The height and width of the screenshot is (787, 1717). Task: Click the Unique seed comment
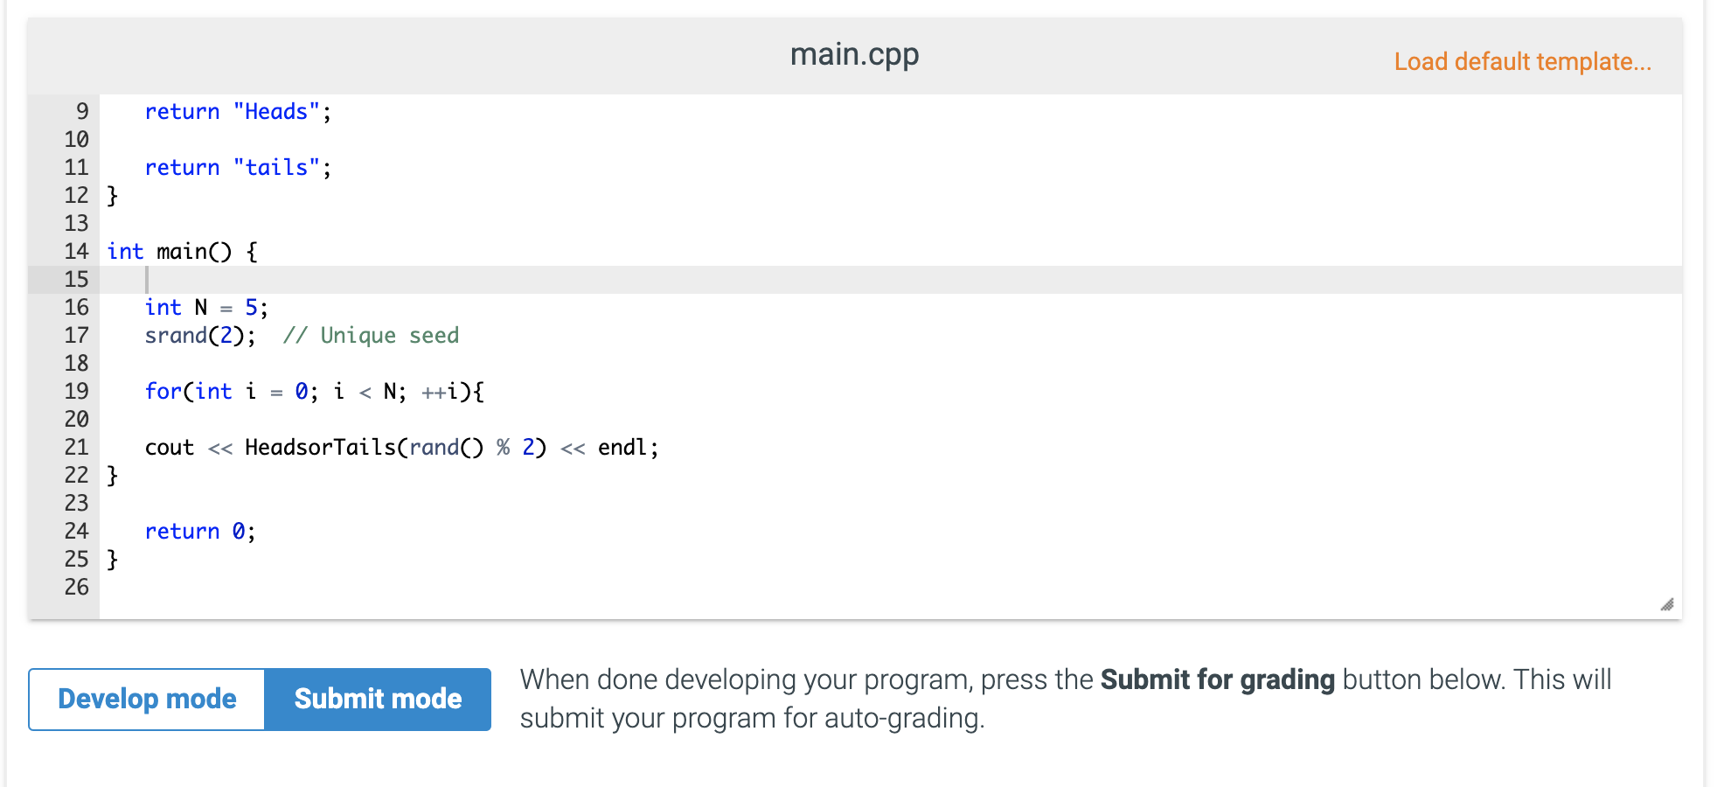(371, 336)
